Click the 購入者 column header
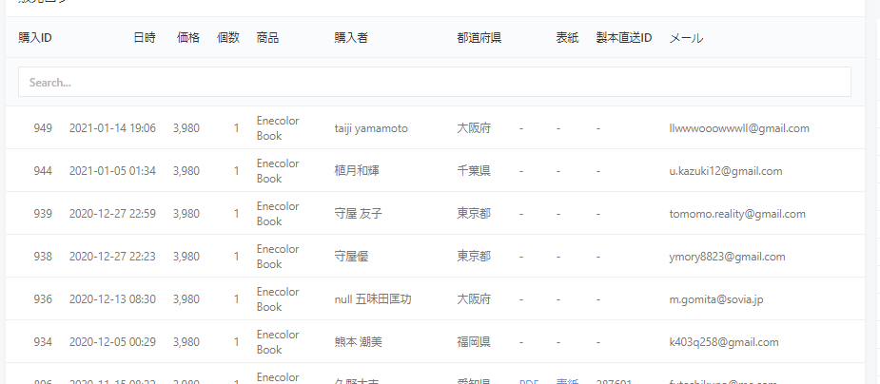The width and height of the screenshot is (880, 384). 351,38
